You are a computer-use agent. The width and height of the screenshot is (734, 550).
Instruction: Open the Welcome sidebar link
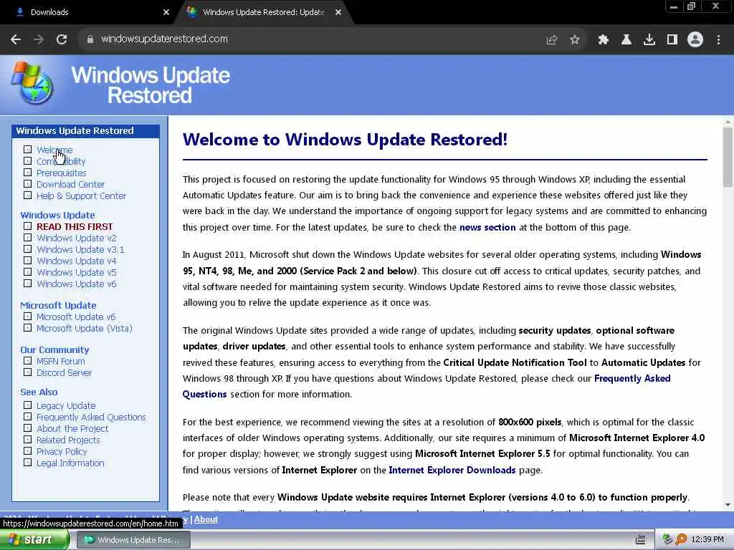point(54,150)
